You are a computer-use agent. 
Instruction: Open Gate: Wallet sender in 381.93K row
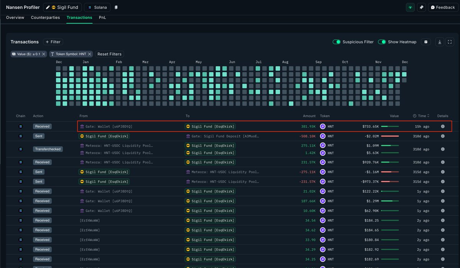[106, 127]
